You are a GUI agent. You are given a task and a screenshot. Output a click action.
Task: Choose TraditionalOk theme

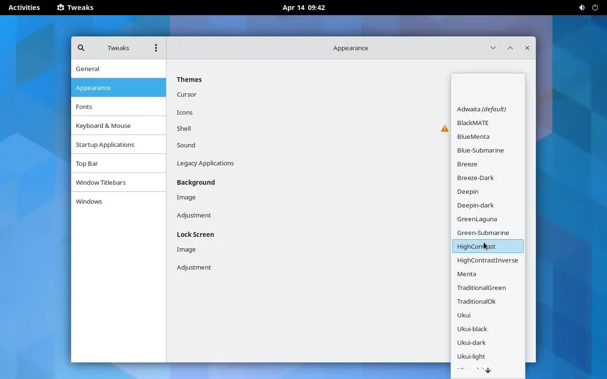pos(488,301)
